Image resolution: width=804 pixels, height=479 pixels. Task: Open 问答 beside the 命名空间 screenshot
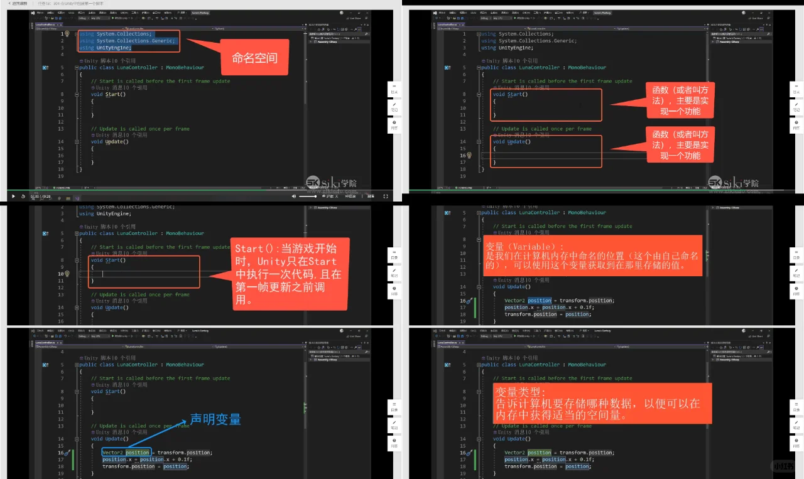point(394,124)
